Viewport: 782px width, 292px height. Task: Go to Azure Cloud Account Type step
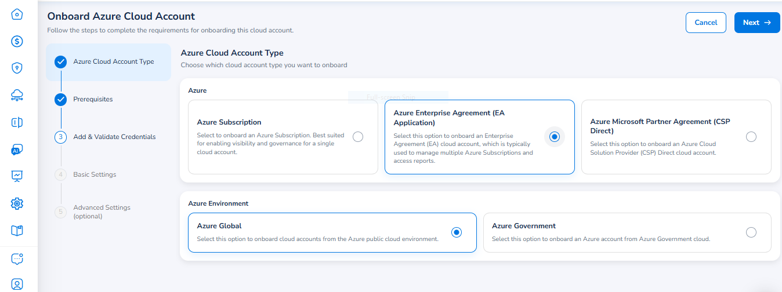[x=108, y=62]
